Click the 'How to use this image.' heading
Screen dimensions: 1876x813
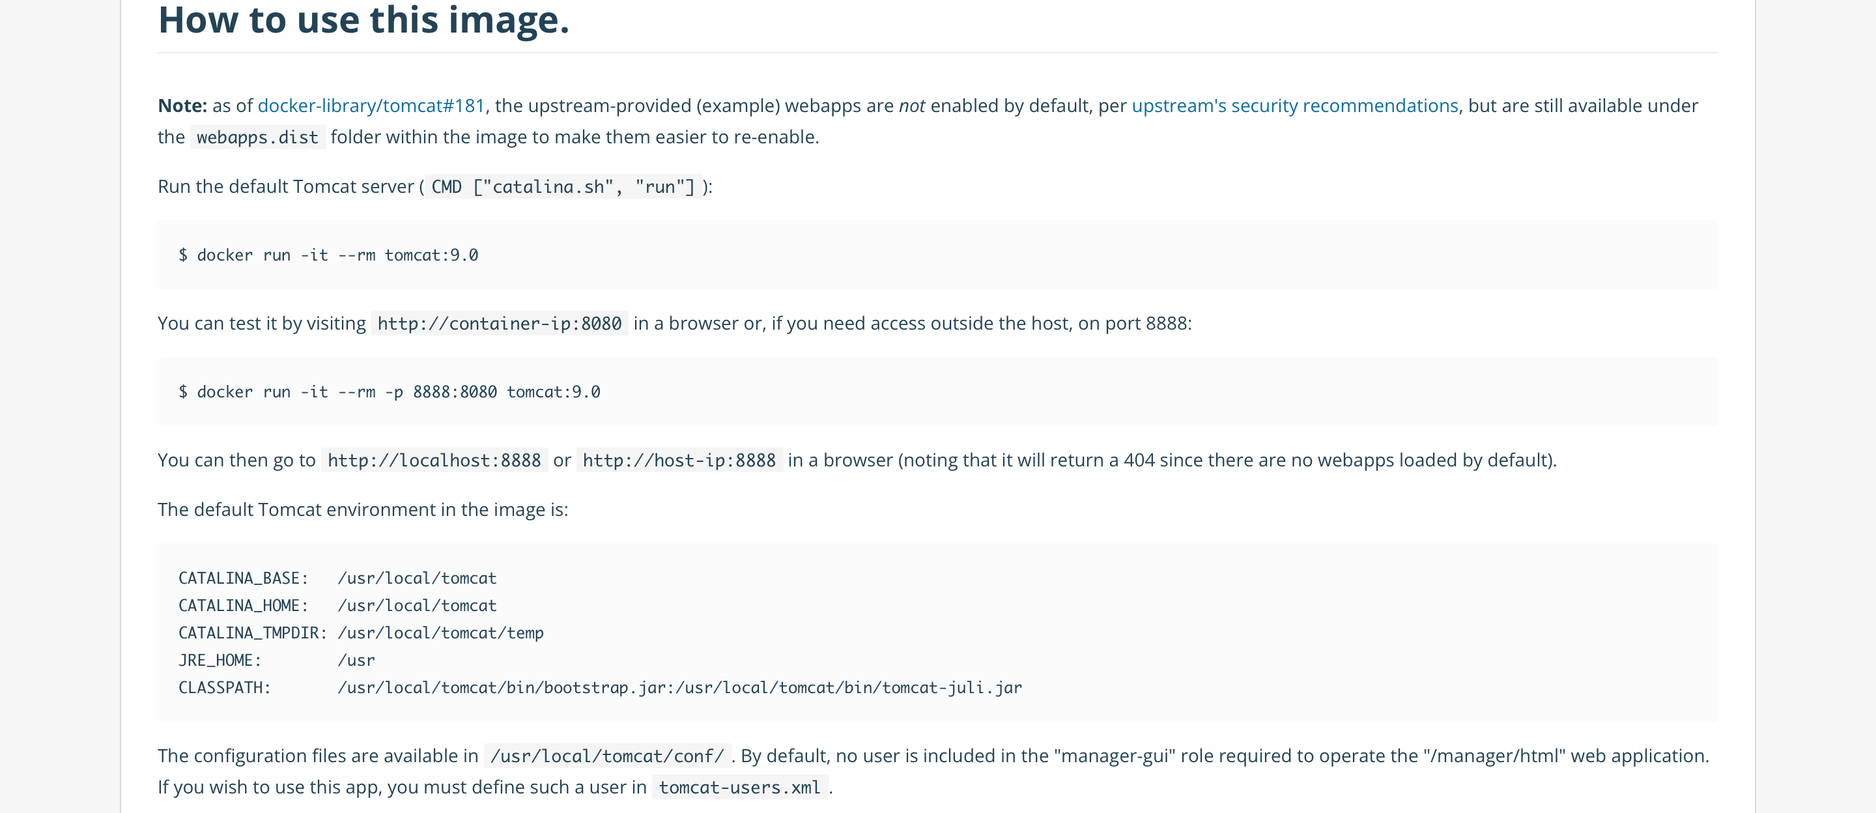[x=363, y=20]
